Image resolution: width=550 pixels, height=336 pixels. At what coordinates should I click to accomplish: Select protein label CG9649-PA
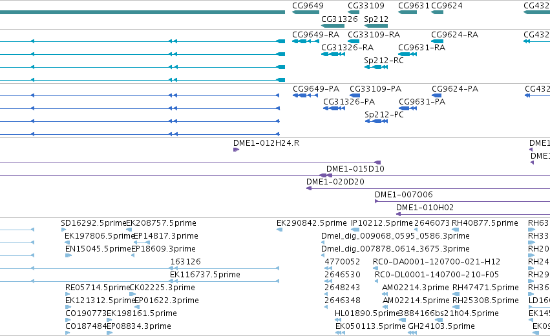click(316, 89)
